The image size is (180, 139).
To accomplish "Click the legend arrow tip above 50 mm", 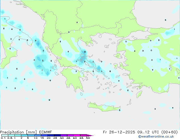I will pyautogui.click(x=90, y=135).
